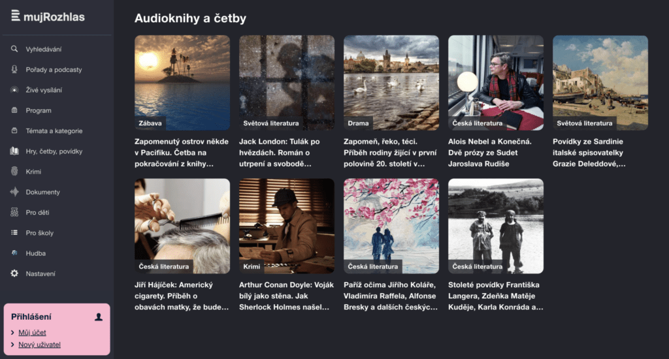This screenshot has width=669, height=359.
Task: Click the user profile icon in Přihlášení
Action: (99, 317)
